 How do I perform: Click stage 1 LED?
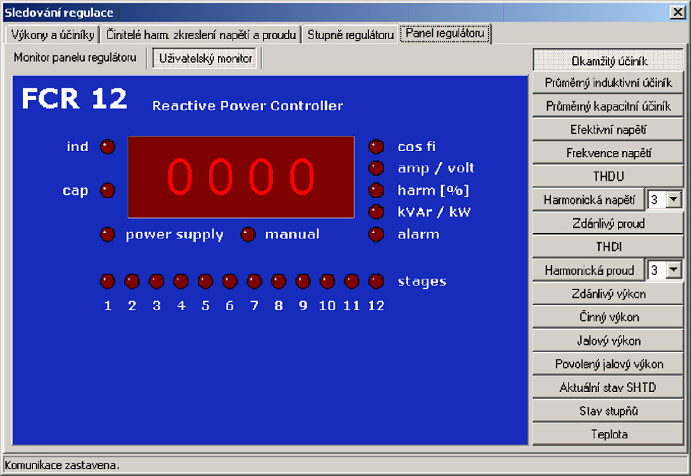[x=107, y=281]
